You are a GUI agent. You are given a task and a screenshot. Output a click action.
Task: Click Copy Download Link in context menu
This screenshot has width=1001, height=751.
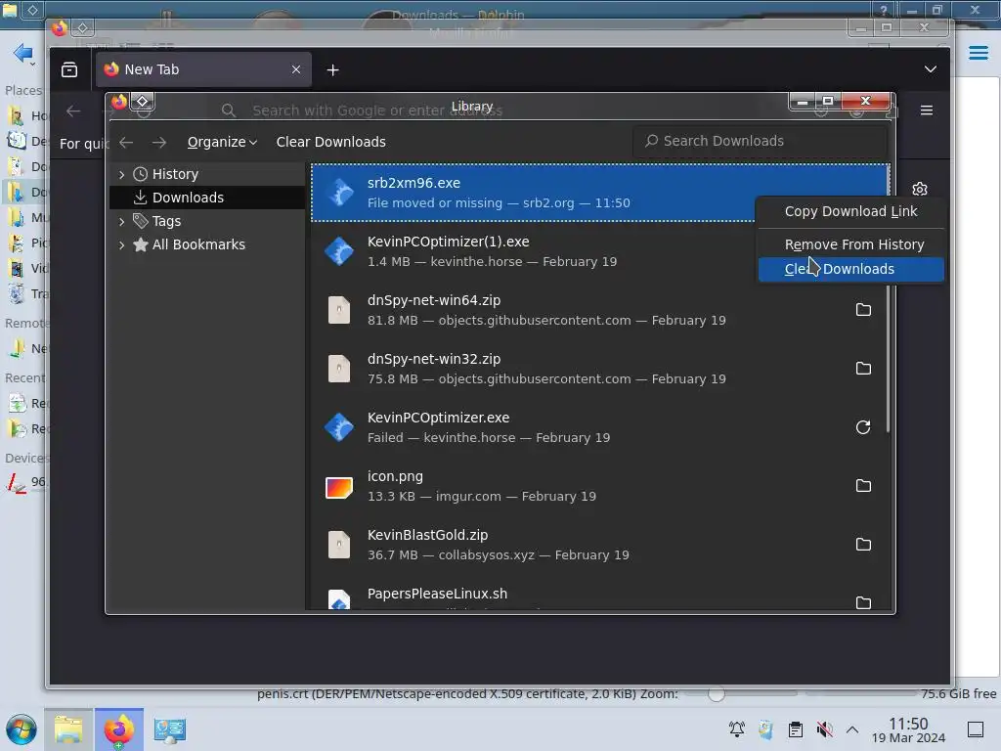click(850, 211)
